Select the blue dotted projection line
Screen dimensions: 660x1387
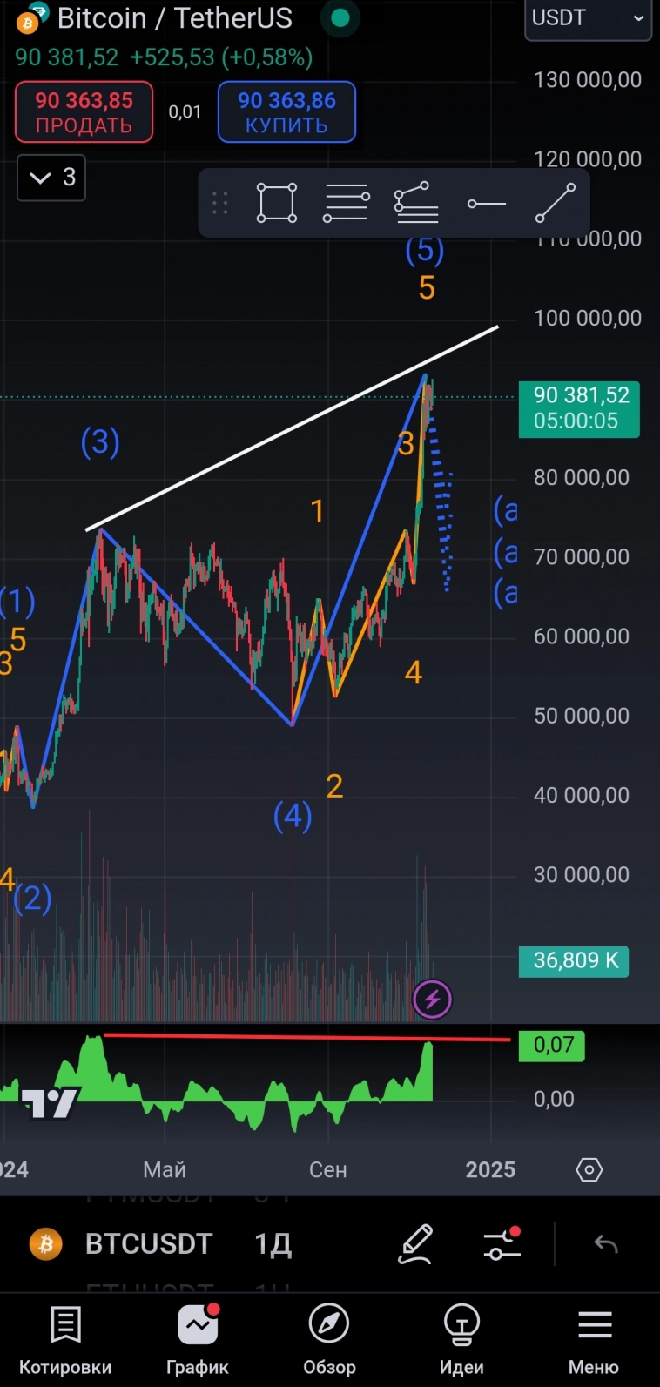[x=443, y=503]
